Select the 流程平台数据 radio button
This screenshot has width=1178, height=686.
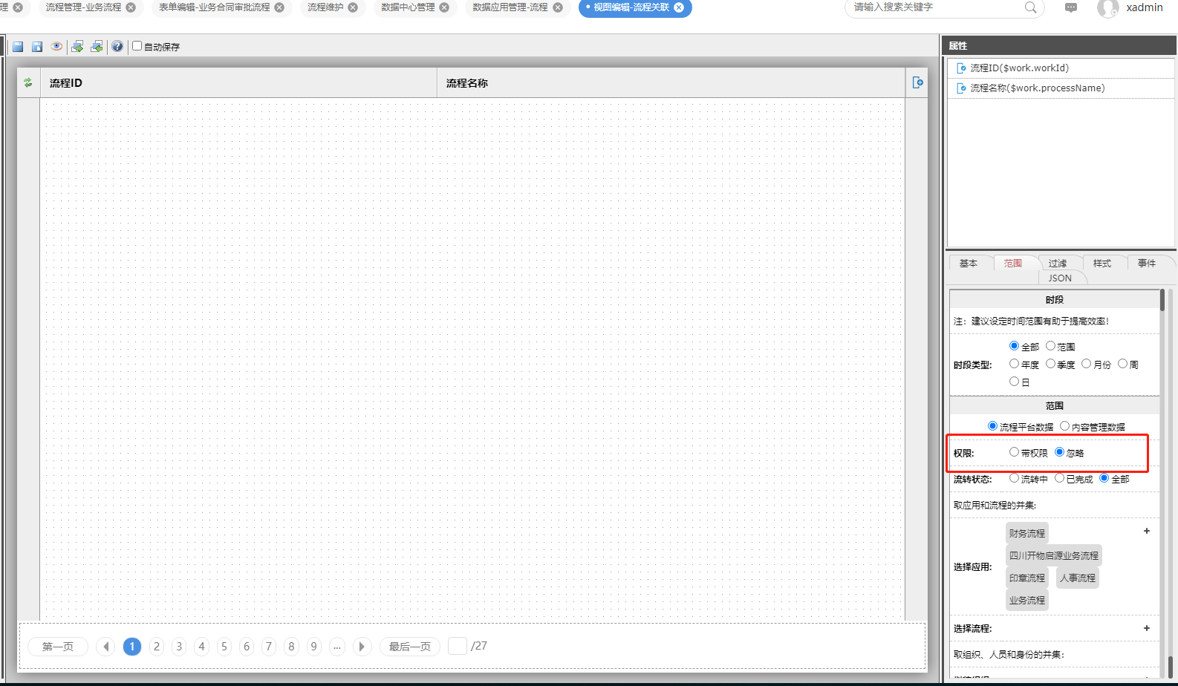coord(992,426)
